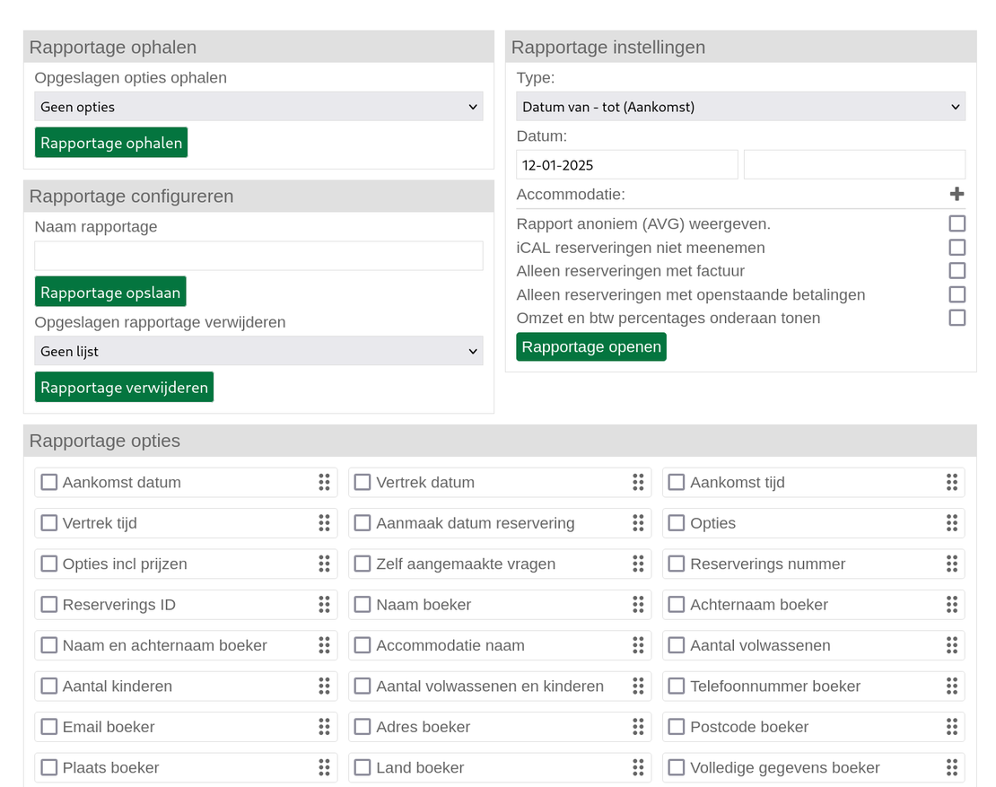Click the Rapportage opslaan button
996x787 pixels.
110,293
